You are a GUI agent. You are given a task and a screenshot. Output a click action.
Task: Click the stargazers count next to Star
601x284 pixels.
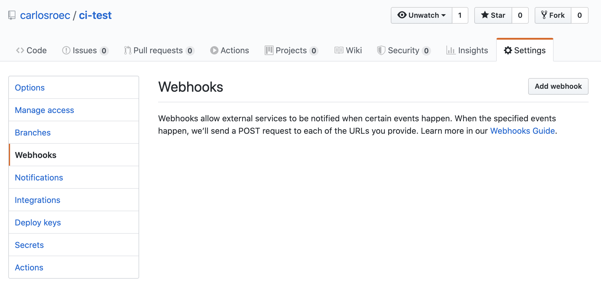pos(520,15)
